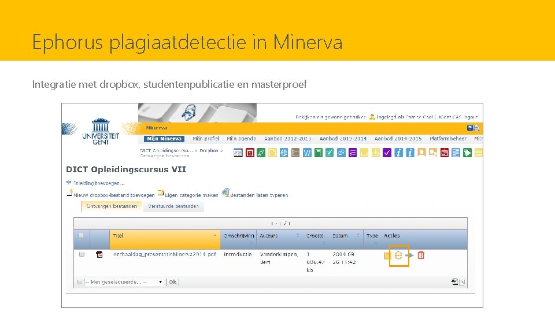555x312 pixels.
Task: Open the orange groups icon
Action: (433, 153)
